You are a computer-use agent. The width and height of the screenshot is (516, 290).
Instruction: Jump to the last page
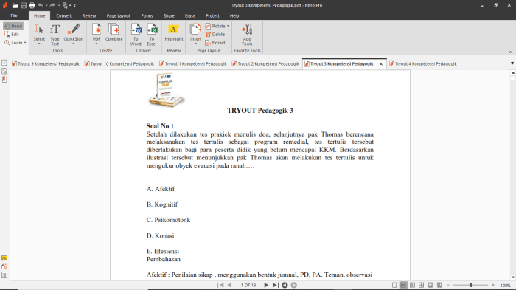click(x=276, y=285)
